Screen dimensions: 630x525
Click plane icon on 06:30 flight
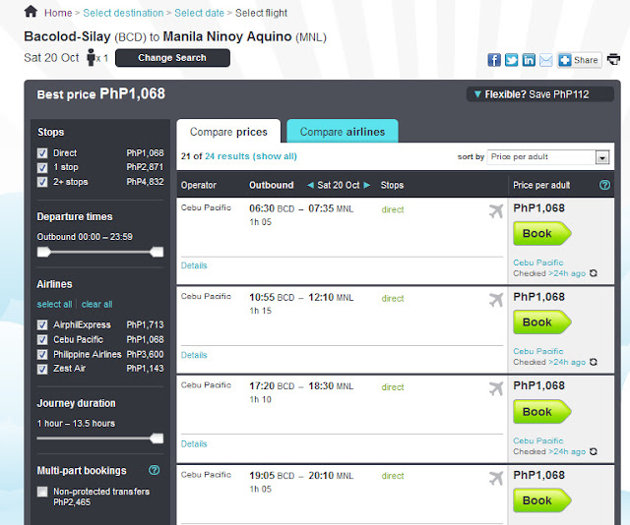[496, 210]
